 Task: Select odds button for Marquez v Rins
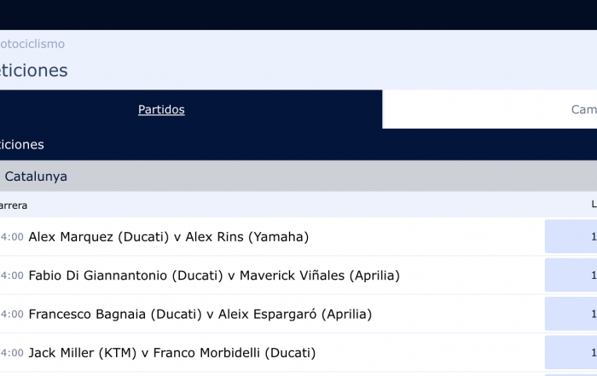click(571, 236)
